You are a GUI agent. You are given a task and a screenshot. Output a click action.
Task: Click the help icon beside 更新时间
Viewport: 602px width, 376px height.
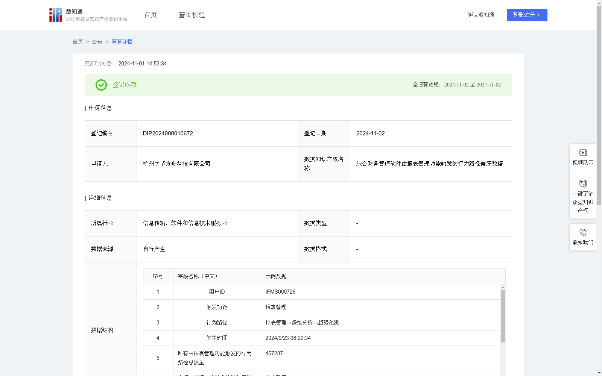pos(109,64)
